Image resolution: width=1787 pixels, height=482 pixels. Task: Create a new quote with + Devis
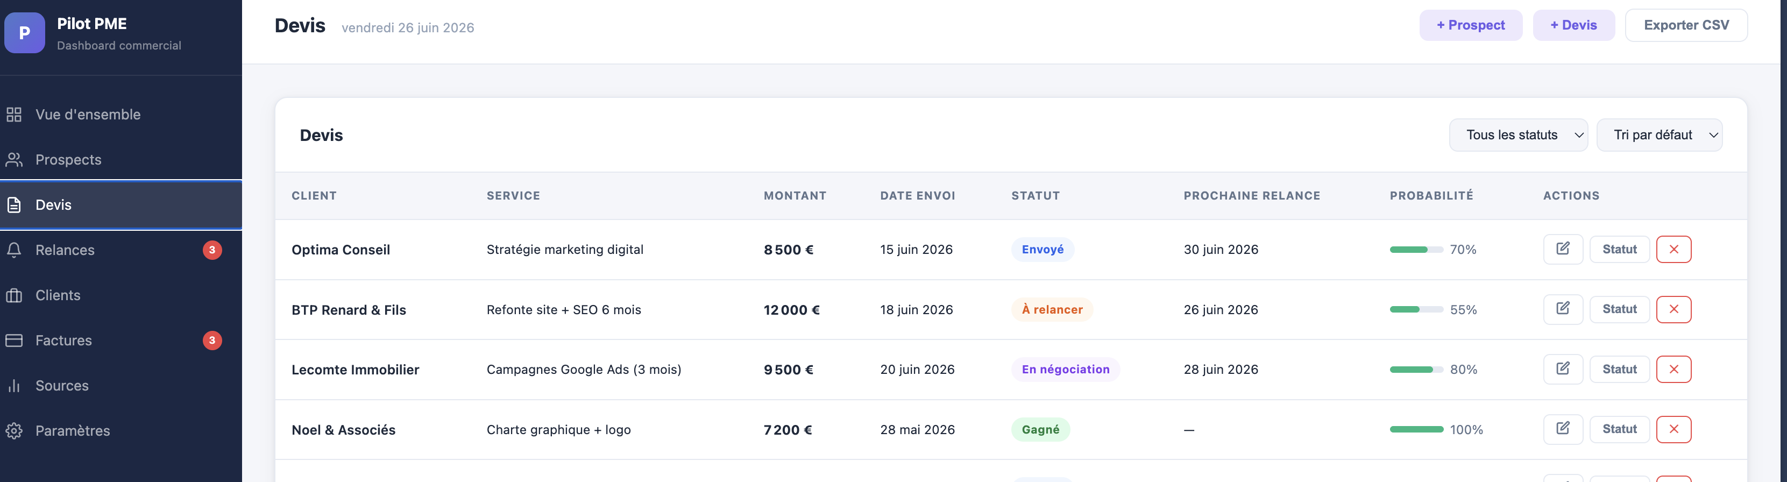[x=1573, y=25]
